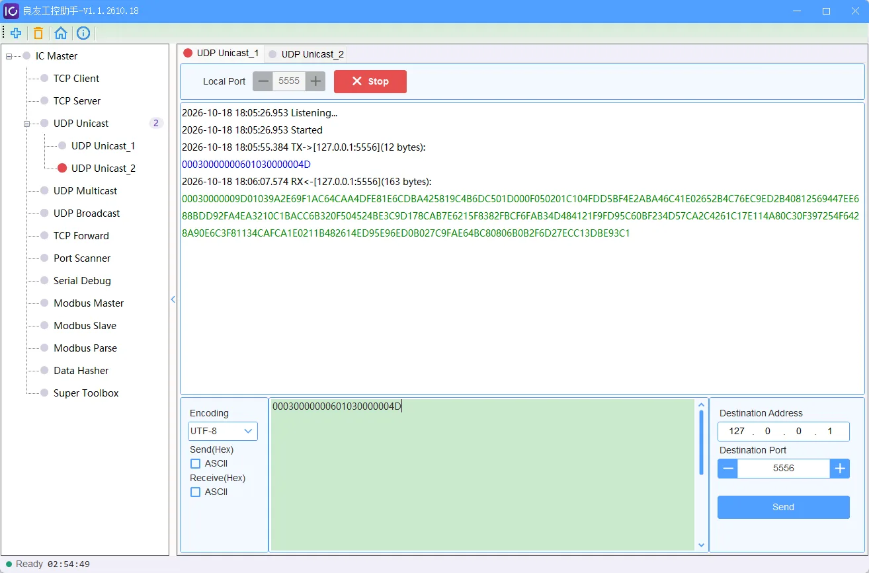Collapse the IC Master tree node

point(9,56)
